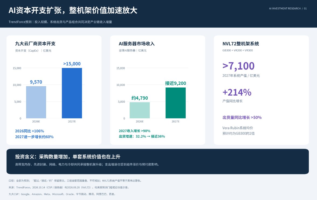The image size is (317, 200).
Task: Click the "2027E" axis label under the CapEx chart
Action: pyautogui.click(x=72, y=121)
